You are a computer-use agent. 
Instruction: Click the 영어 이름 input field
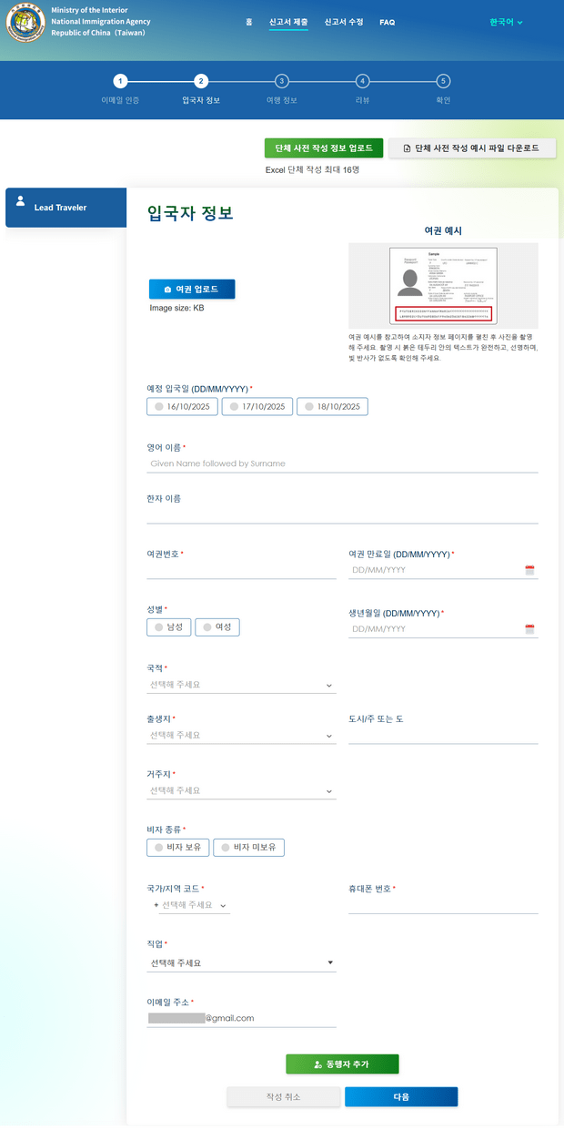tap(342, 463)
